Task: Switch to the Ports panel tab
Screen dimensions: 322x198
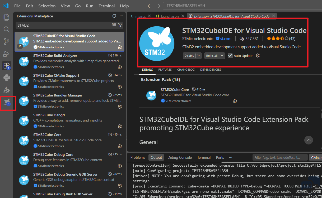Action: click(x=220, y=157)
